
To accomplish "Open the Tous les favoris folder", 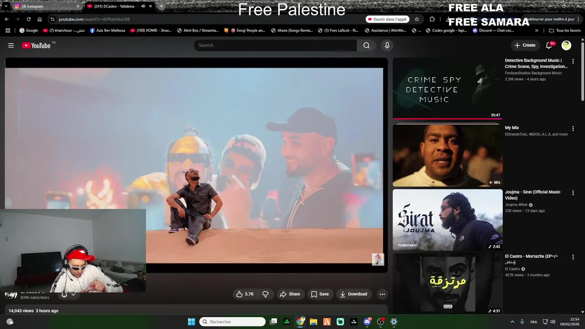I will click(564, 31).
